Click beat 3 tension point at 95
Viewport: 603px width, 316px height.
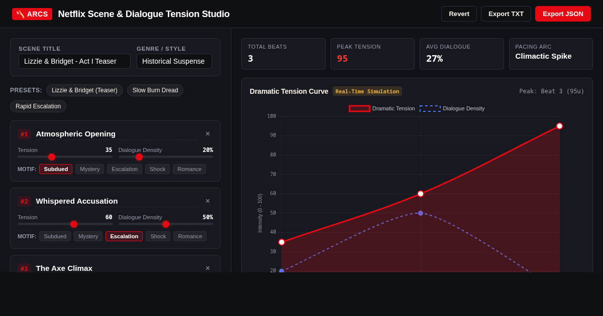(x=559, y=126)
